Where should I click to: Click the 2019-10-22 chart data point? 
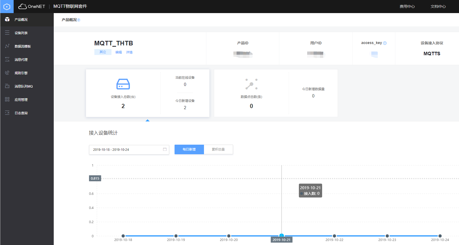coord(334,236)
